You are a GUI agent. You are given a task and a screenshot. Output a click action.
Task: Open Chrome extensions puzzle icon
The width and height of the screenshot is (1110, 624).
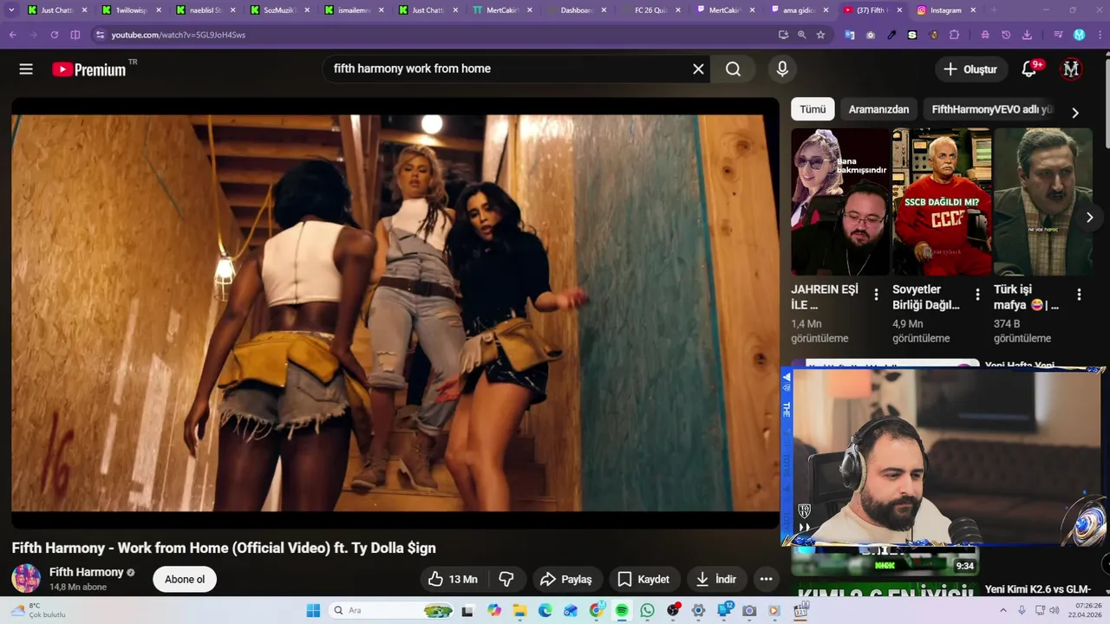(x=954, y=35)
